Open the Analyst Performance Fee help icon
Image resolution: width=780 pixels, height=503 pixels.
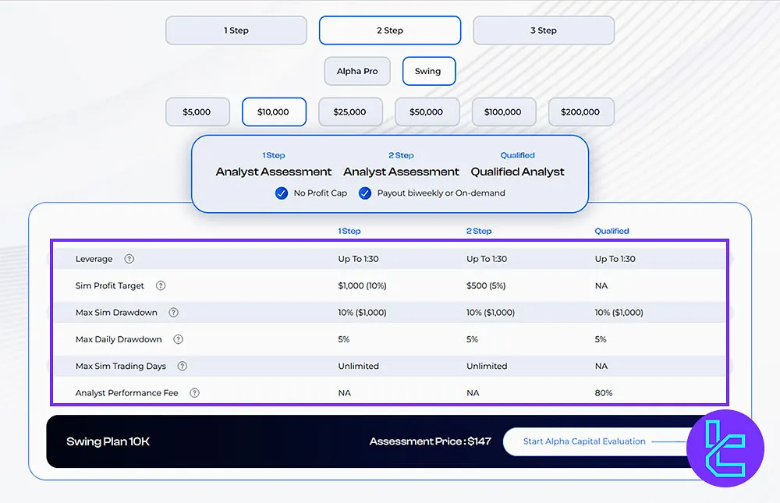tap(194, 393)
